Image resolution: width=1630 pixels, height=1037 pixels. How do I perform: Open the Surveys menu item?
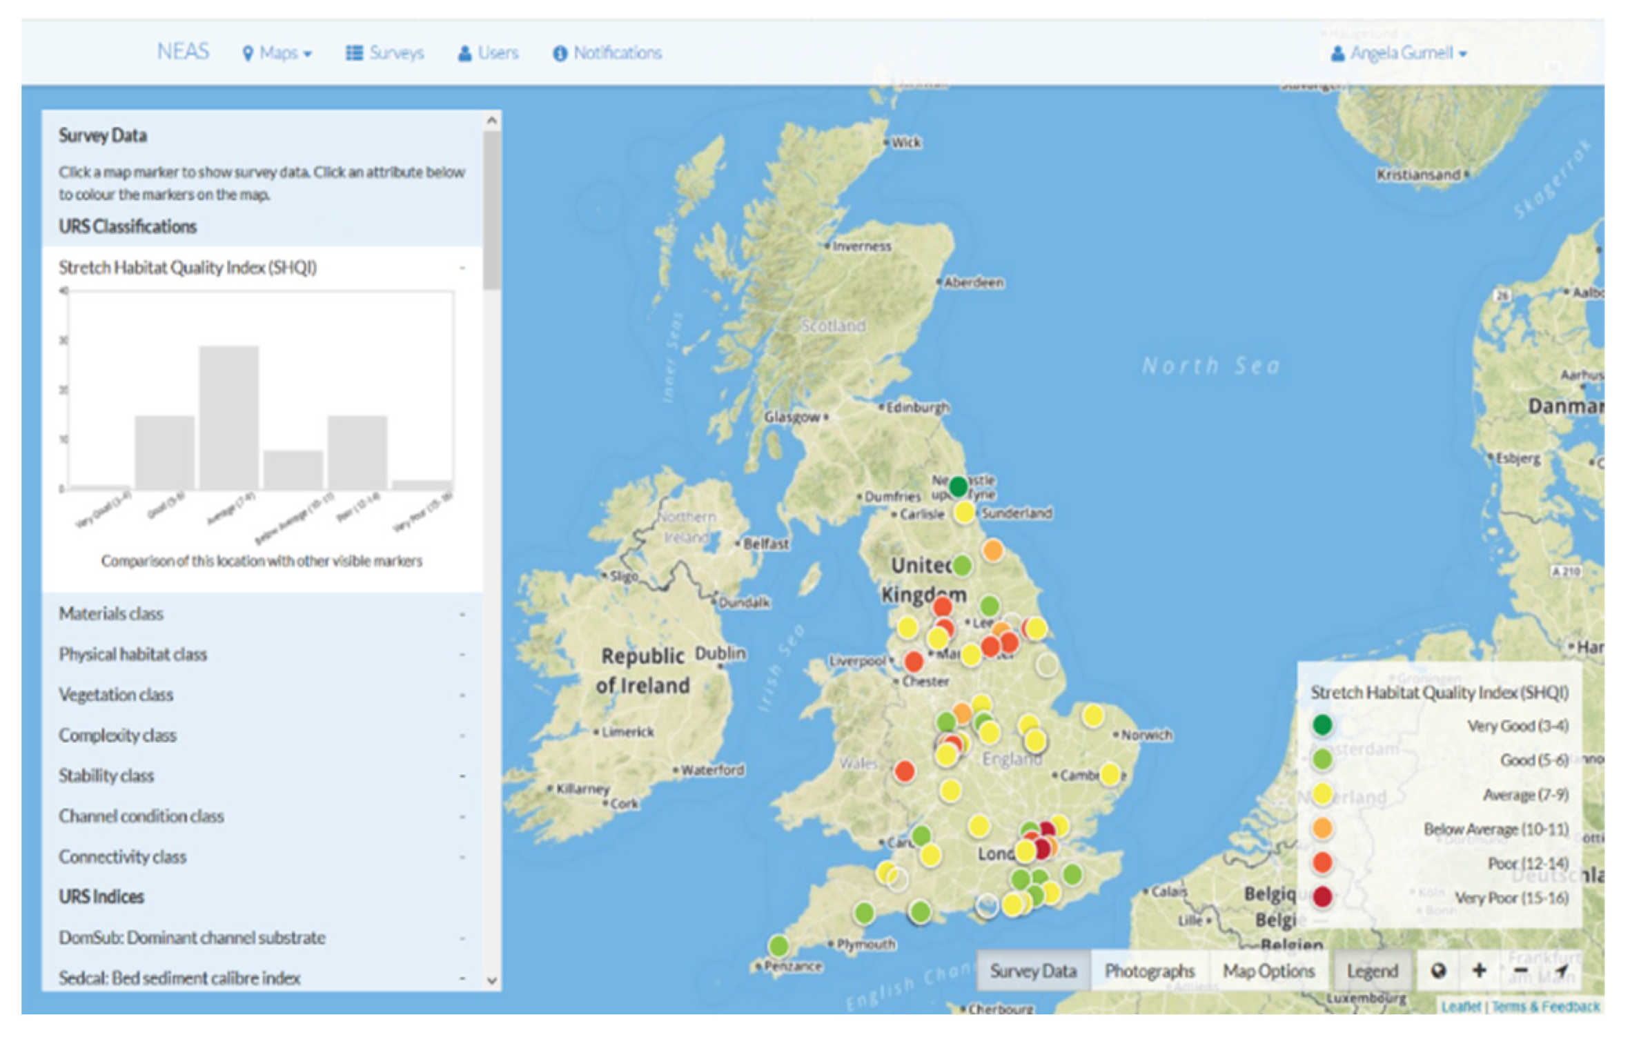(x=385, y=53)
